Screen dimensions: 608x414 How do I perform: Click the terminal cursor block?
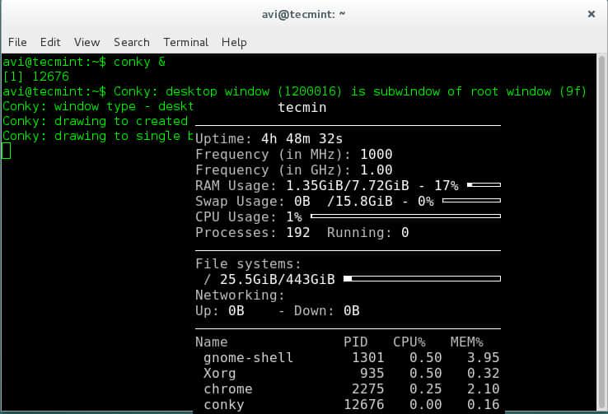7,151
